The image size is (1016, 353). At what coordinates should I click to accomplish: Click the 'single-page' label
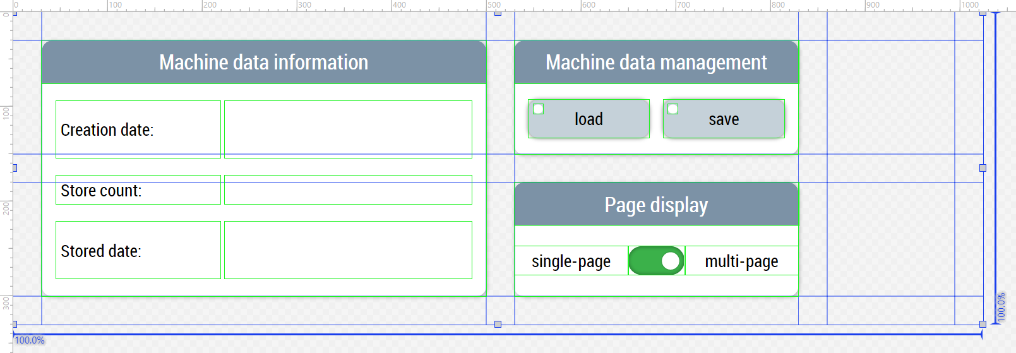pyautogui.click(x=571, y=261)
